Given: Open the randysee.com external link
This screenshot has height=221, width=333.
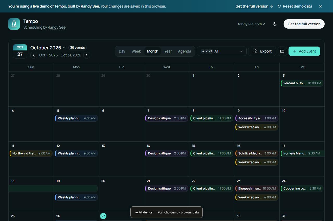Looking at the screenshot, I should coord(252,24).
